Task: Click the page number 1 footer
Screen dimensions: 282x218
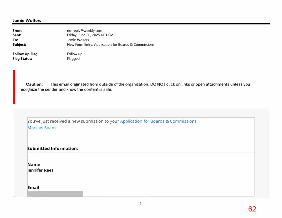Action: click(x=141, y=203)
